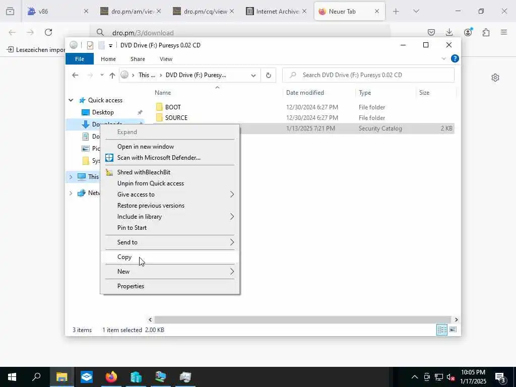This screenshot has height=387, width=516.
Task: Switch to large thumbnails view icon
Action: [453, 330]
